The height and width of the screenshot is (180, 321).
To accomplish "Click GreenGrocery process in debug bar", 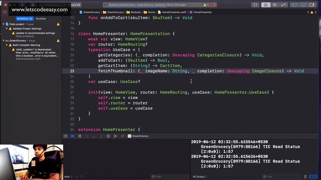I will point(138,136).
